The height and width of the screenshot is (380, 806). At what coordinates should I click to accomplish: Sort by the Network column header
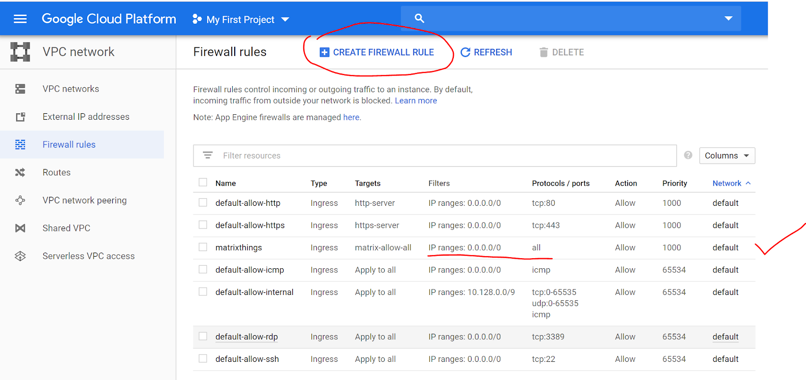click(x=727, y=183)
